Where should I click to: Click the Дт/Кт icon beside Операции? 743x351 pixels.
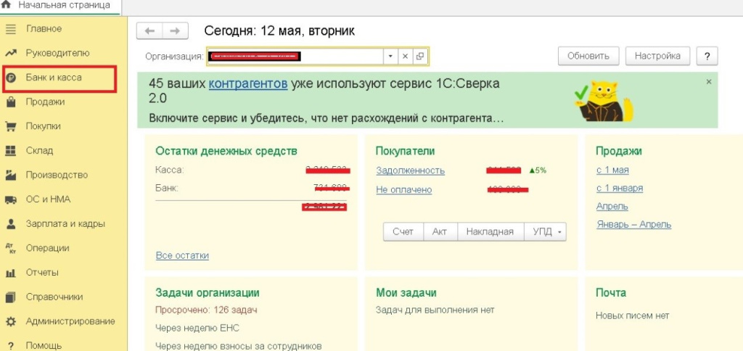pyautogui.click(x=10, y=248)
